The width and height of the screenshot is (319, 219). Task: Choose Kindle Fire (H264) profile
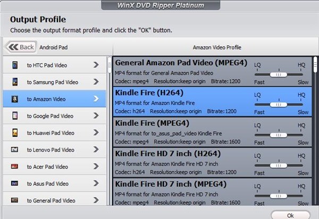212,102
